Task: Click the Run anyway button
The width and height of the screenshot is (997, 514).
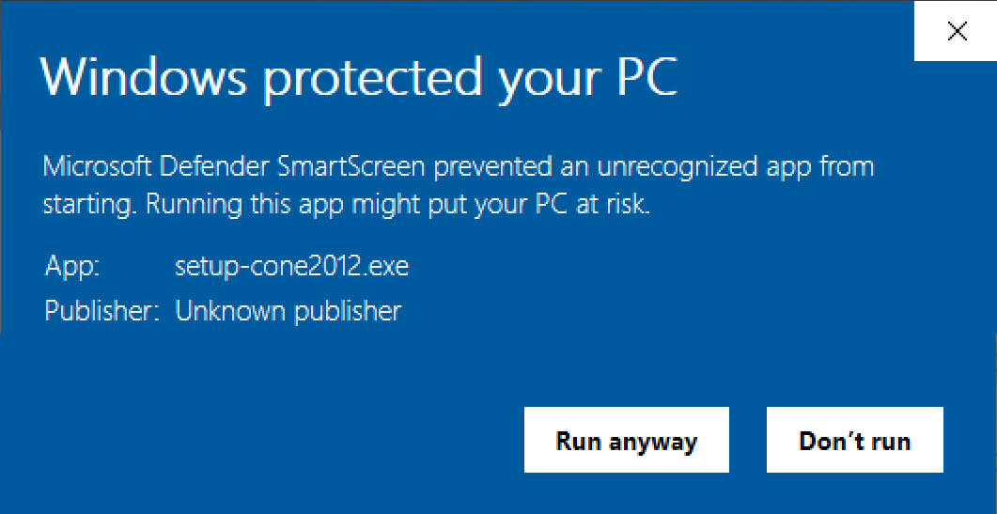Action: [x=626, y=441]
